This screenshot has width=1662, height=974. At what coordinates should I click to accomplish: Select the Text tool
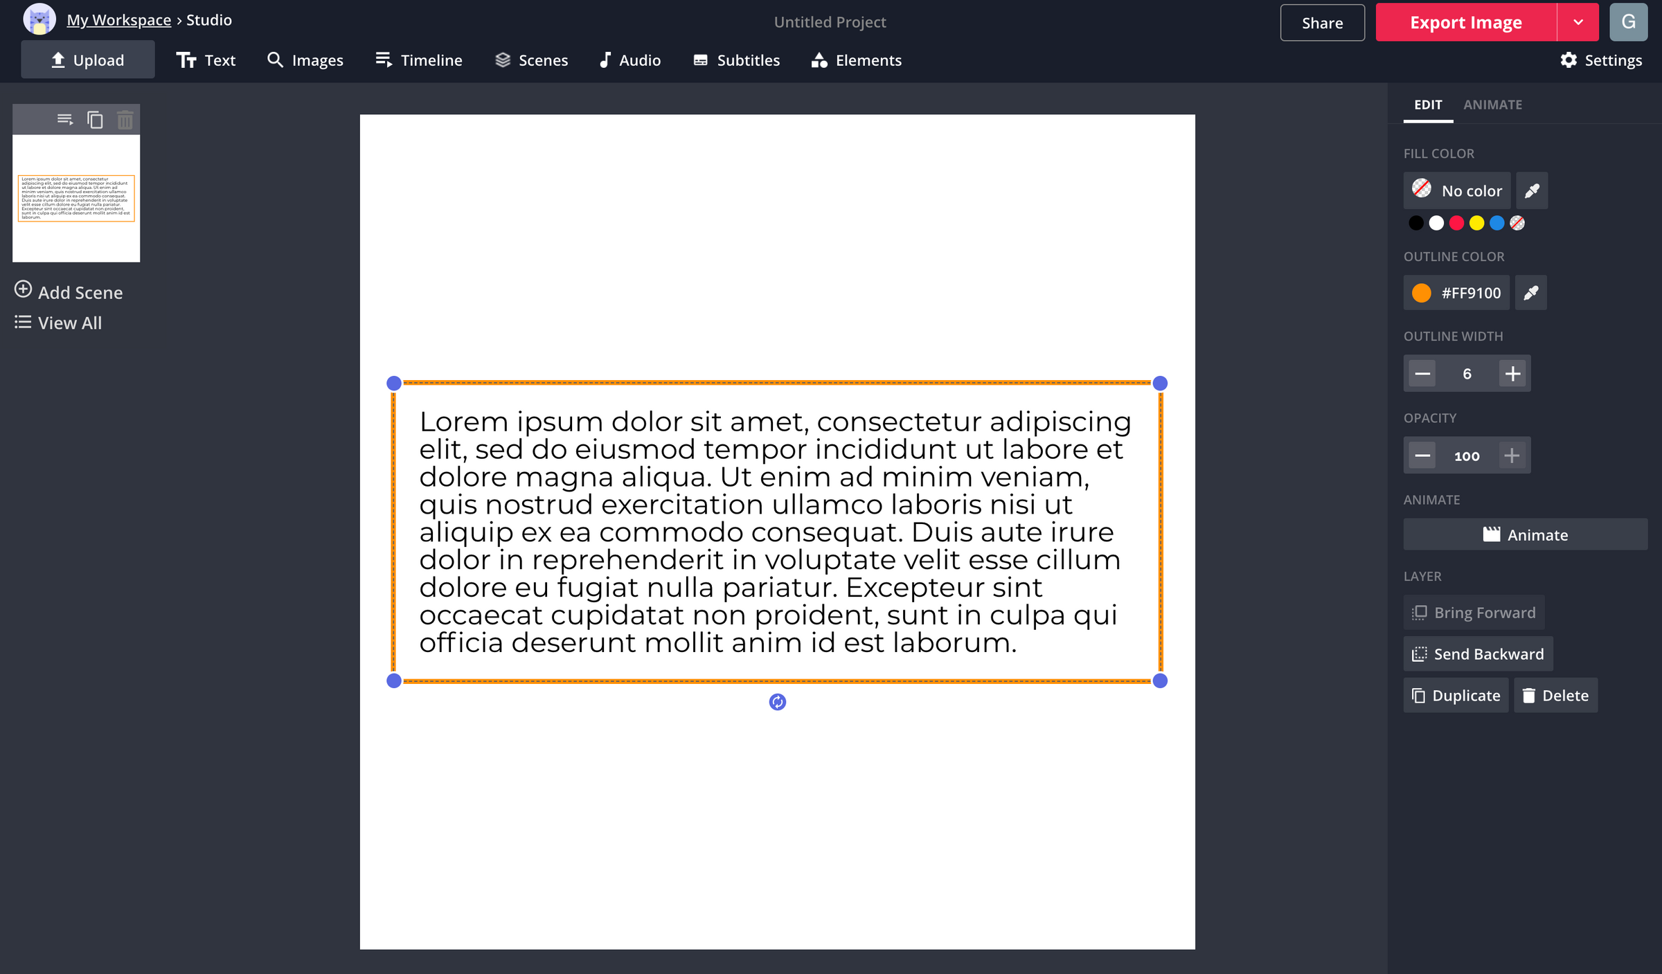tap(206, 60)
